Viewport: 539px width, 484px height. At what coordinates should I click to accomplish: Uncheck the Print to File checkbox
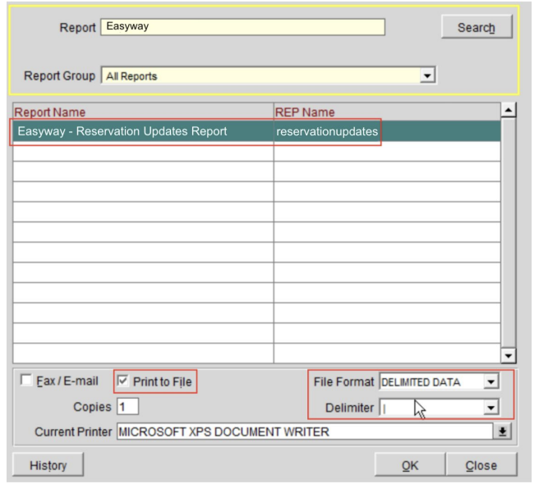(x=122, y=381)
